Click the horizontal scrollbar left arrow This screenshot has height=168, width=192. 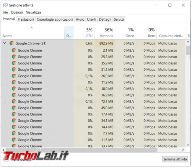(x=4, y=150)
